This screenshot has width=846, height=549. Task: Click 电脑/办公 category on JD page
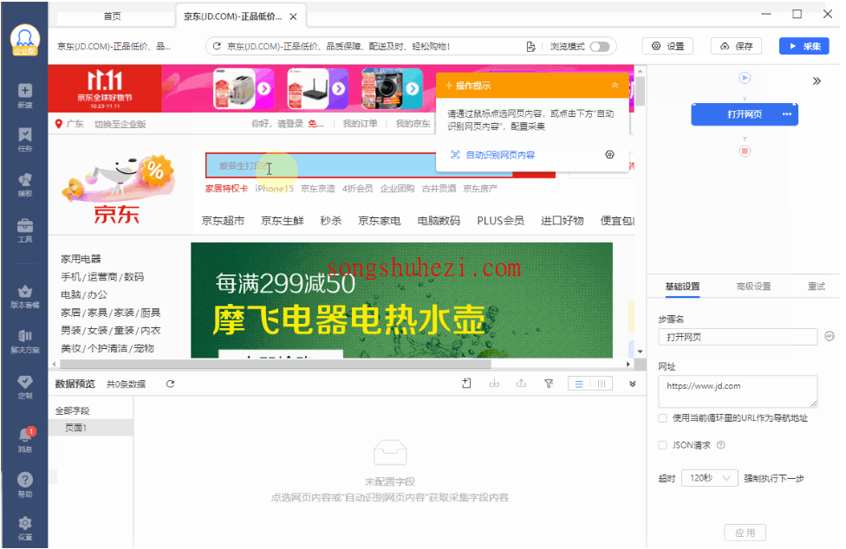[x=84, y=294]
